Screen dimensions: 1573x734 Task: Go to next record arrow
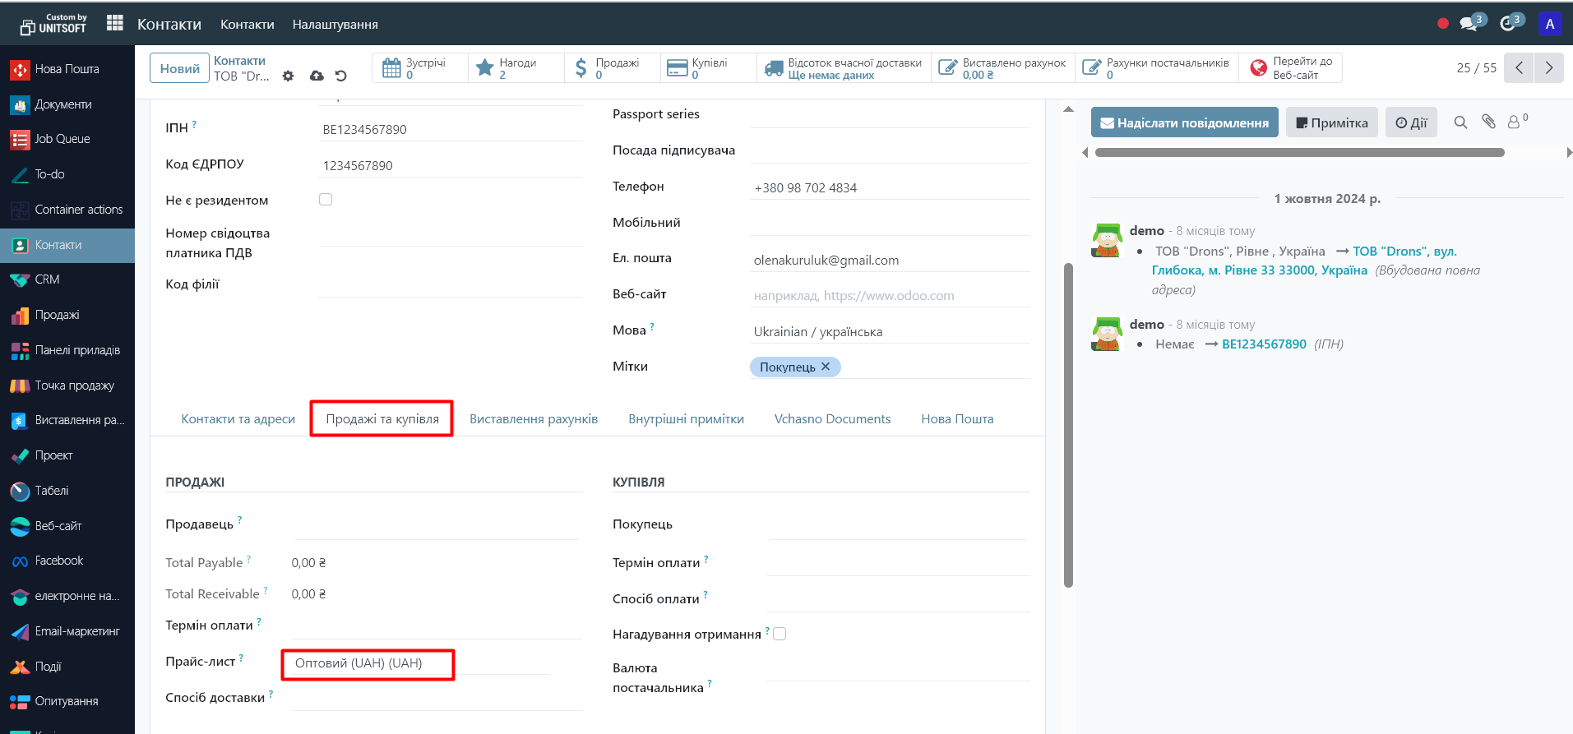[1549, 67]
